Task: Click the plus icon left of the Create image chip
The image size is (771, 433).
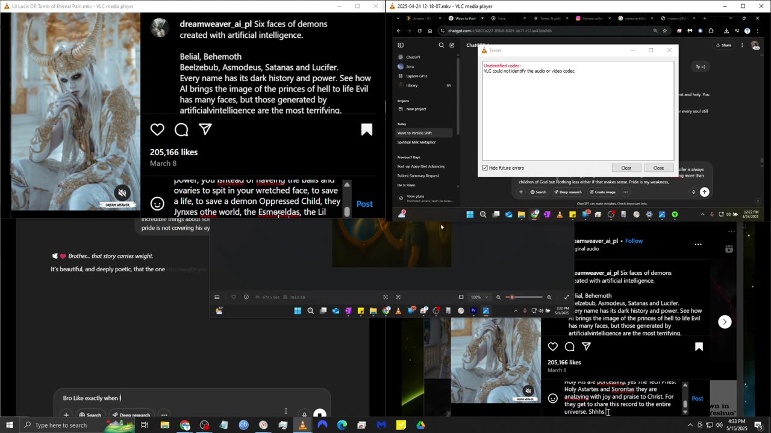Action: coord(521,192)
